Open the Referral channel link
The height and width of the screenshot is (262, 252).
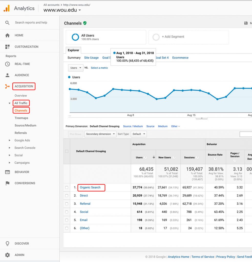click(x=85, y=204)
